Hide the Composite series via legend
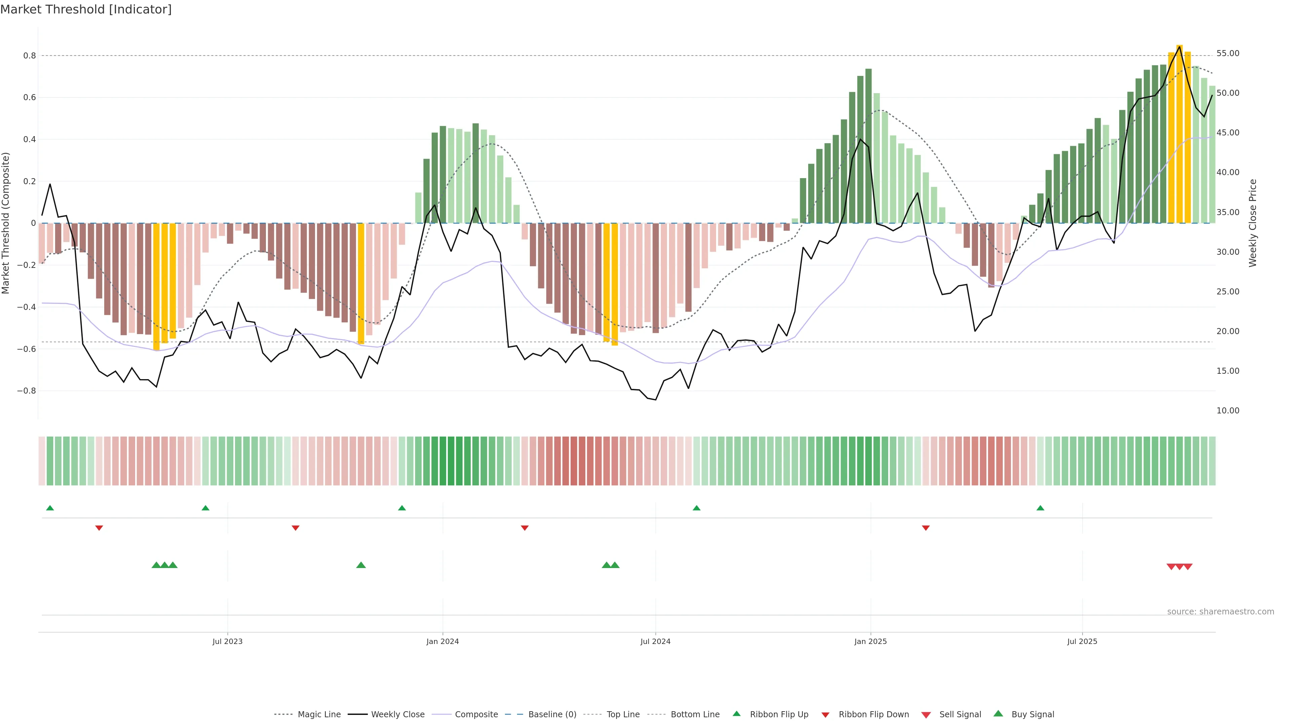 [x=476, y=715]
